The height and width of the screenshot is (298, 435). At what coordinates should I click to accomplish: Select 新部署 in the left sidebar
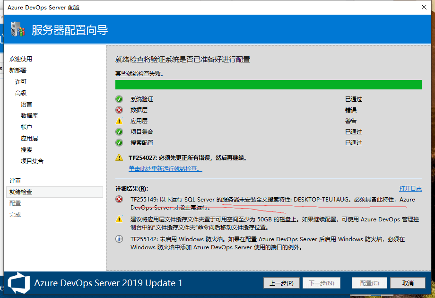point(18,70)
